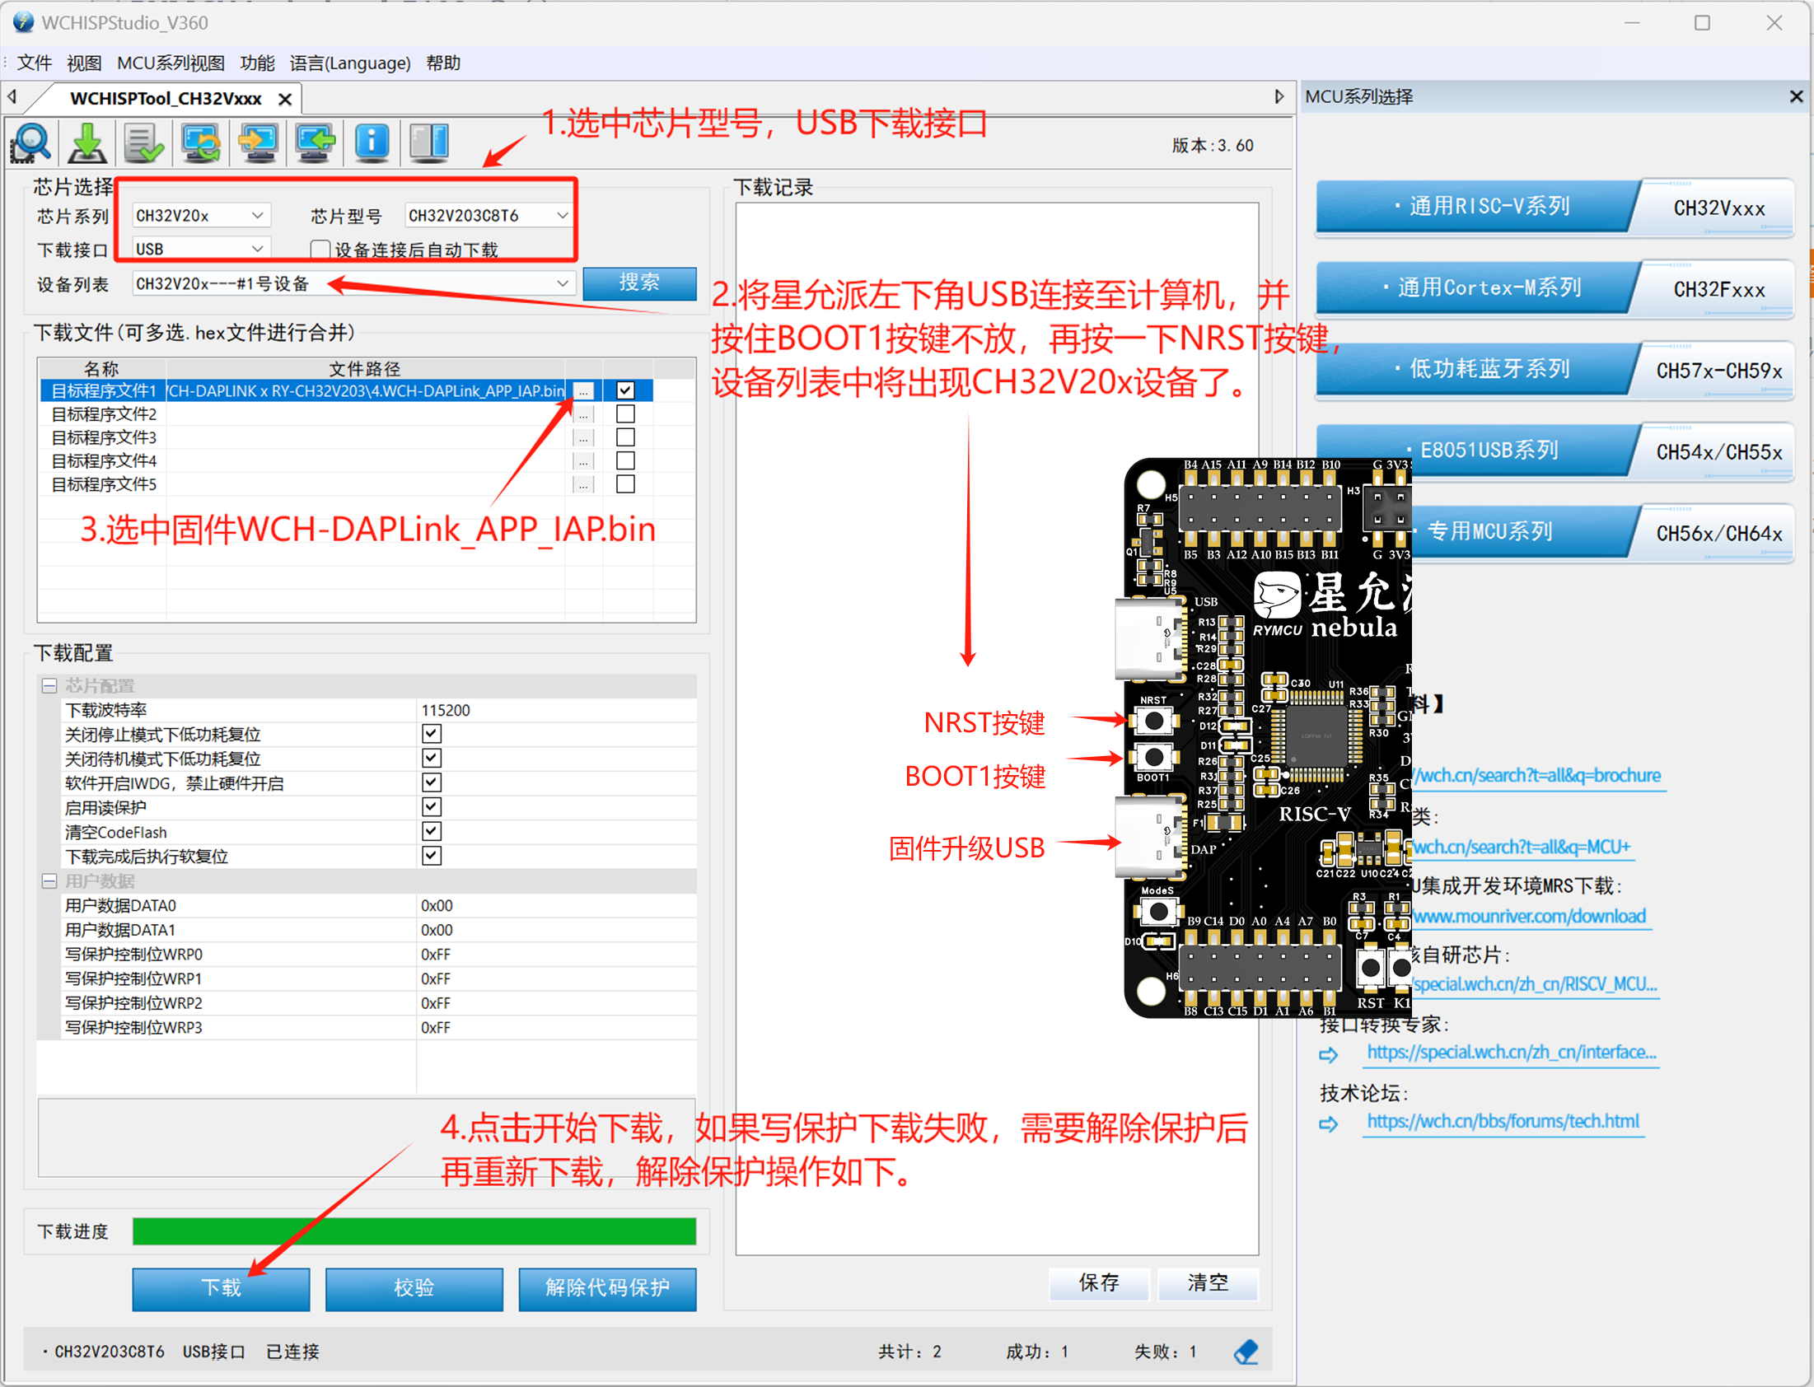Enable 设备连接后自动下载 checkbox
The width and height of the screenshot is (1814, 1387).
click(x=320, y=249)
